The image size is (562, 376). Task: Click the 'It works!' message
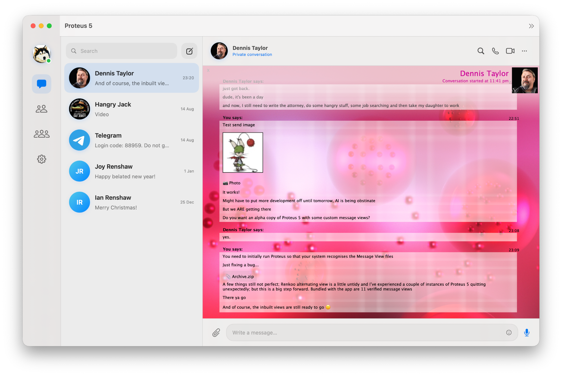231,192
